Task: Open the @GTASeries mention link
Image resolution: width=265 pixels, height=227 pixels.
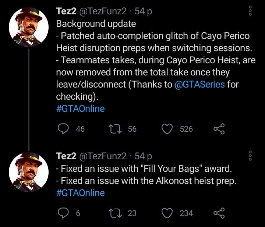Action: click(199, 84)
